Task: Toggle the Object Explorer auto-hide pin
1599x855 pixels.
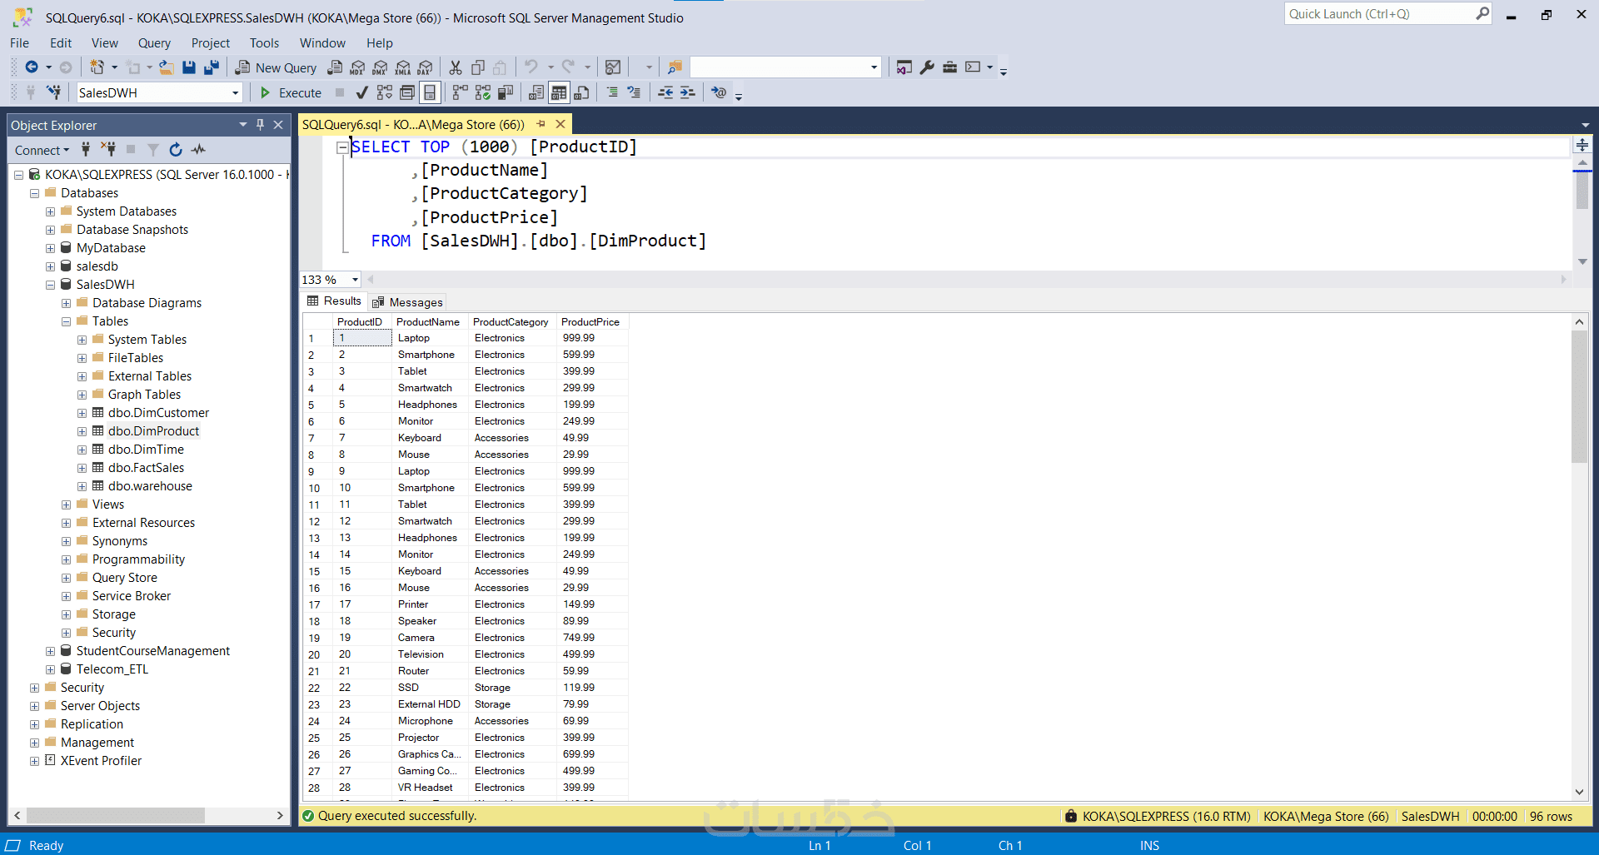Action: 260,125
